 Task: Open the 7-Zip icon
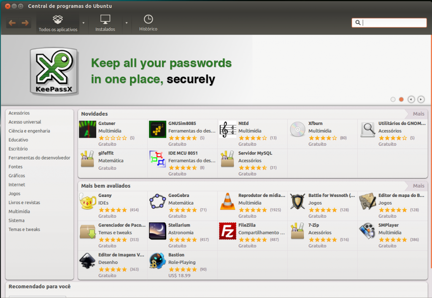click(297, 231)
